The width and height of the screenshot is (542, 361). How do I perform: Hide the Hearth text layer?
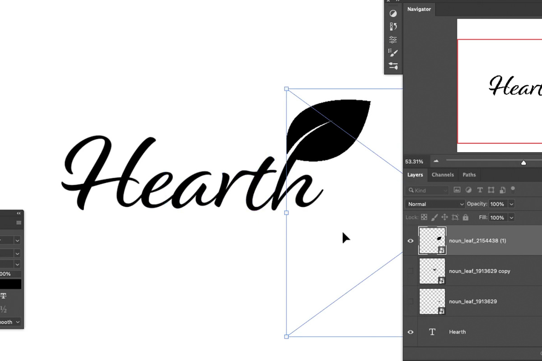pyautogui.click(x=411, y=332)
